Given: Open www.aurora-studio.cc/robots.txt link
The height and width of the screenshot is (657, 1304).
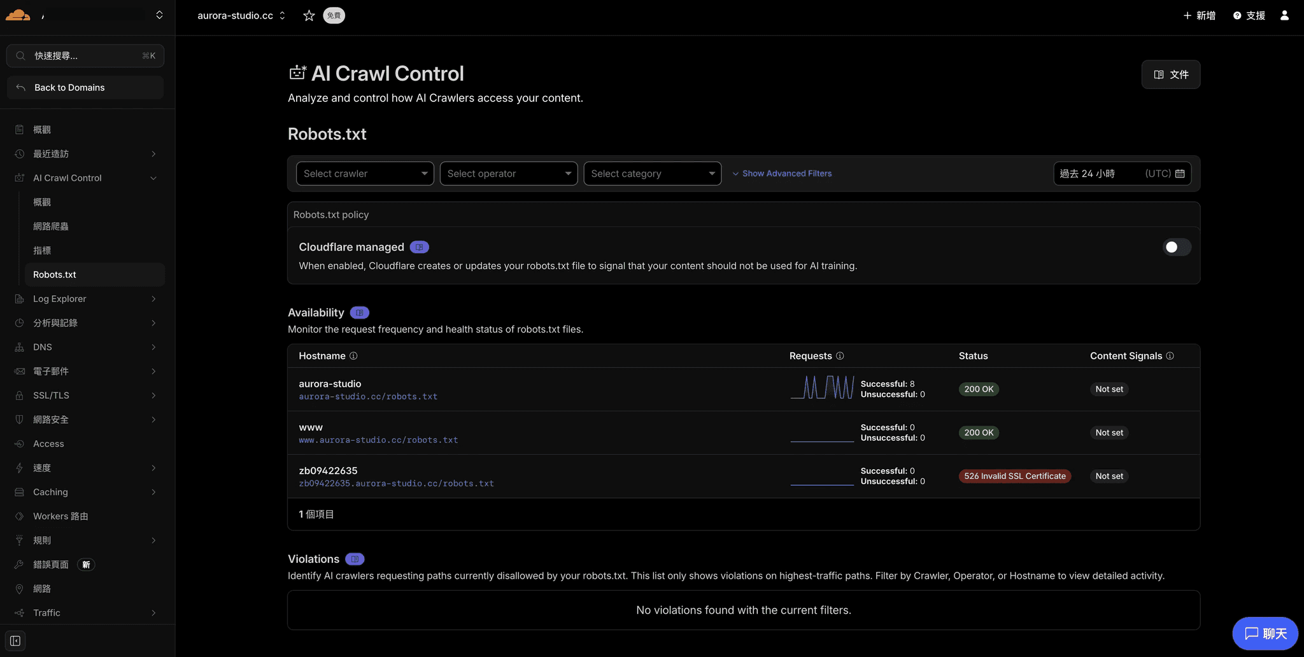Looking at the screenshot, I should (x=378, y=440).
